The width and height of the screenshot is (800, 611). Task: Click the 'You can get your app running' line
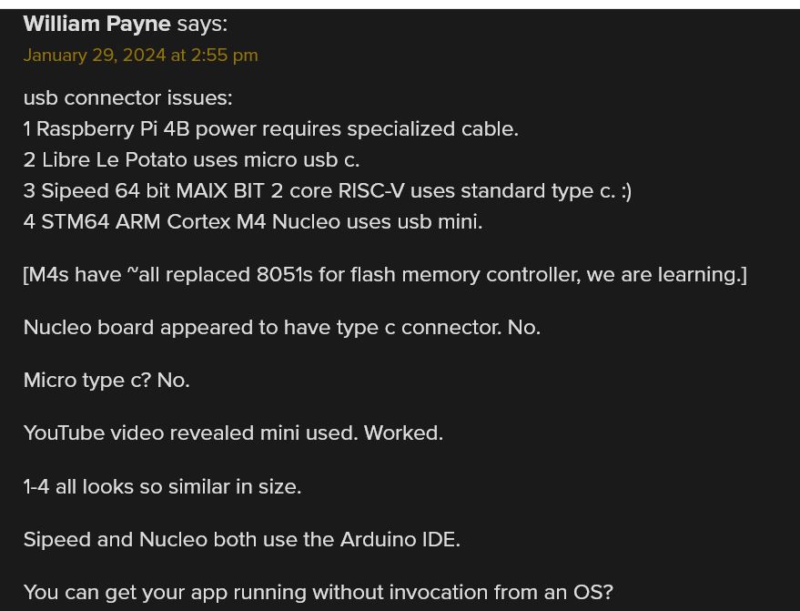pos(318,593)
